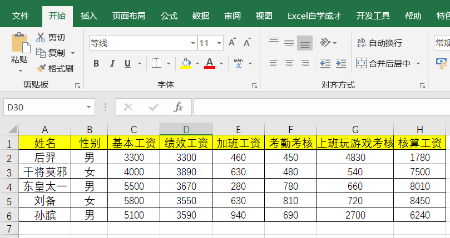This screenshot has width=450, height=238.
Task: Confirm the formula bar entry checkmark
Action: pos(154,107)
